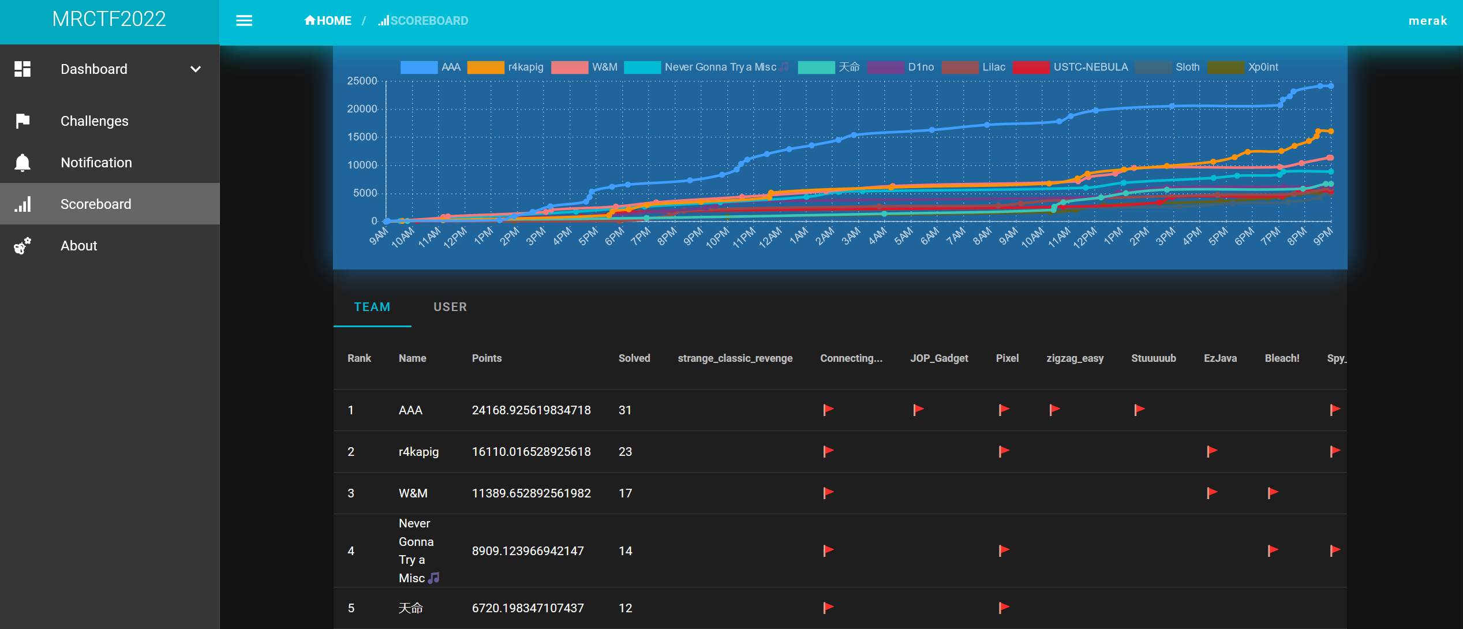Click the Notification bell icon
1463x629 pixels.
coord(23,163)
